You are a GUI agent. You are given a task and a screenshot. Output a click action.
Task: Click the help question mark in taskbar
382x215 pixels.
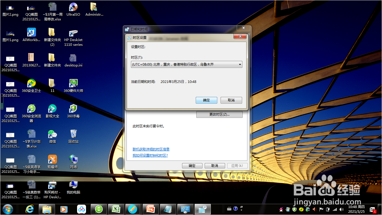point(235,209)
